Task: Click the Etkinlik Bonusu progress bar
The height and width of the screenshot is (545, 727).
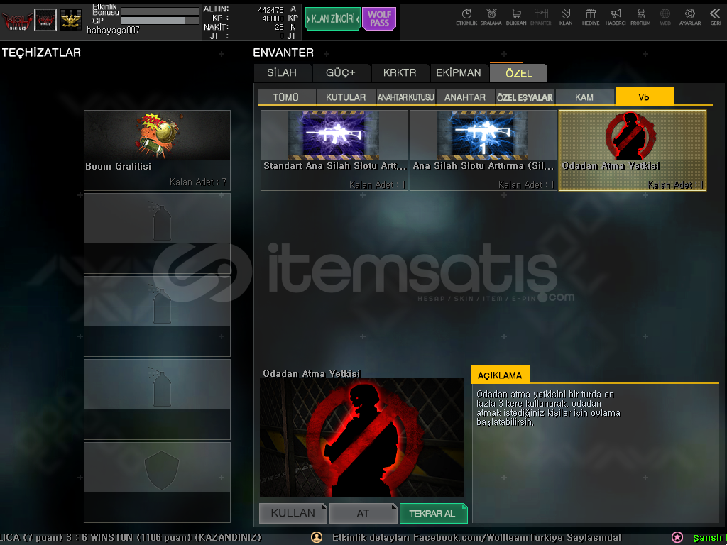Action: pyautogui.click(x=160, y=11)
